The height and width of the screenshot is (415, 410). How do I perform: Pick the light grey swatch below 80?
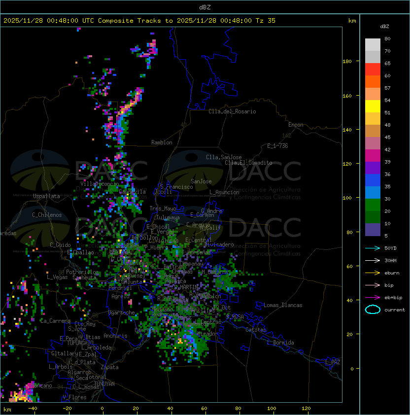click(x=373, y=45)
